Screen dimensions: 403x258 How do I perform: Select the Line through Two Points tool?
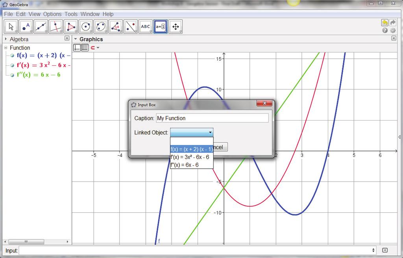click(x=41, y=26)
